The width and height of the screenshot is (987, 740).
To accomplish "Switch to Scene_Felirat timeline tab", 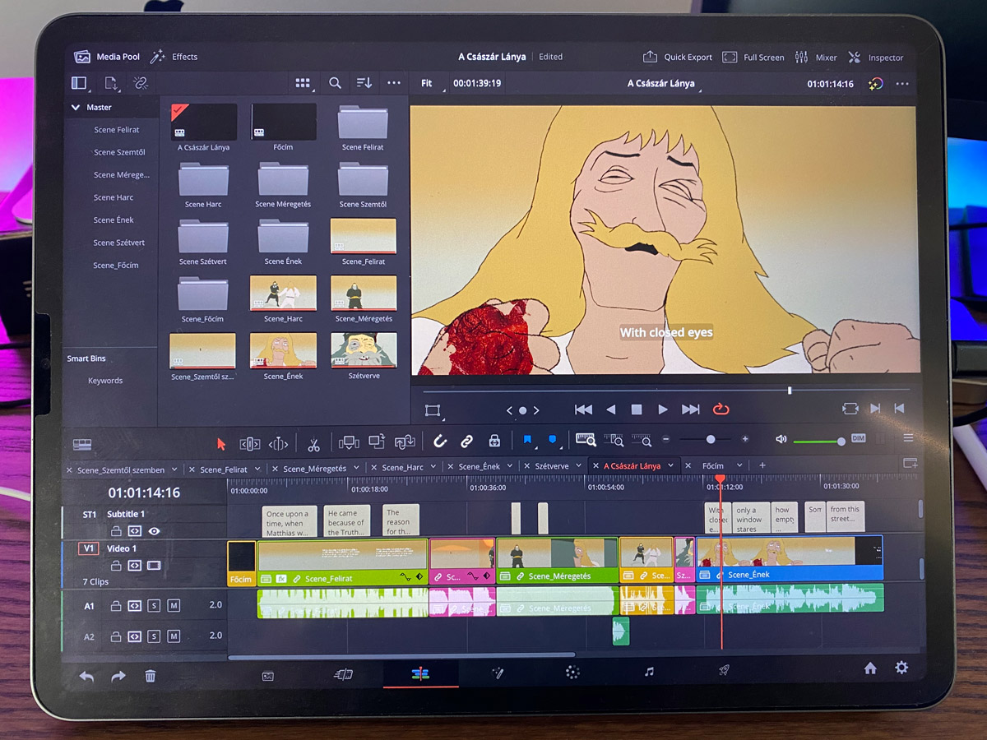I will point(224,469).
